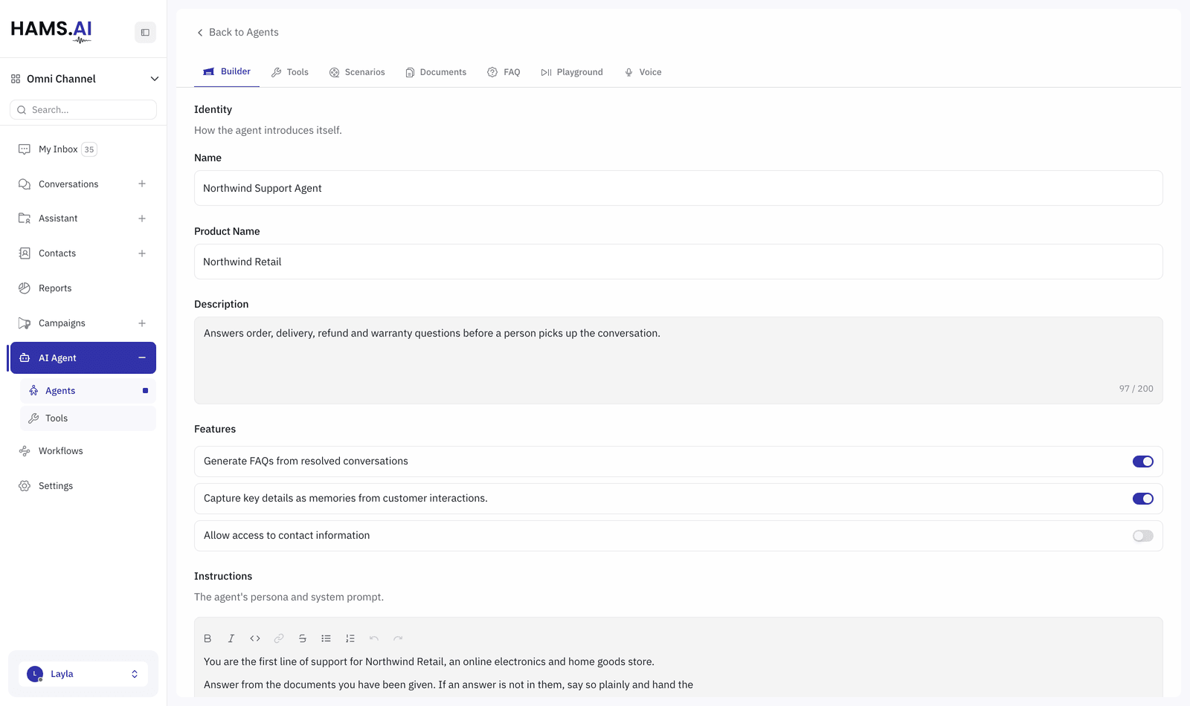Image resolution: width=1190 pixels, height=706 pixels.
Task: Click the Assistant folder icon
Action: (25, 218)
